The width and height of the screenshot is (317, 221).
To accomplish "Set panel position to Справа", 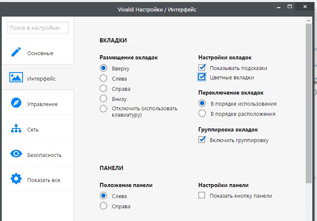I will pyautogui.click(x=103, y=206).
